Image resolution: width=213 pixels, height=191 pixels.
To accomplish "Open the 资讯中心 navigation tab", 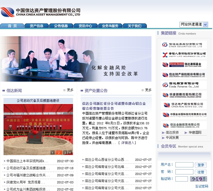I will tap(86, 26).
